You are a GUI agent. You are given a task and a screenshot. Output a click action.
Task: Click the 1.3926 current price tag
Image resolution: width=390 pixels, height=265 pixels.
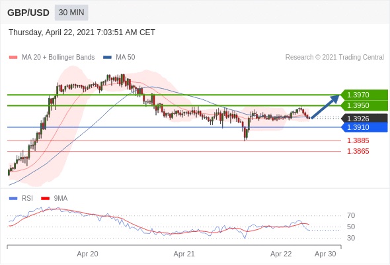[x=364, y=119]
